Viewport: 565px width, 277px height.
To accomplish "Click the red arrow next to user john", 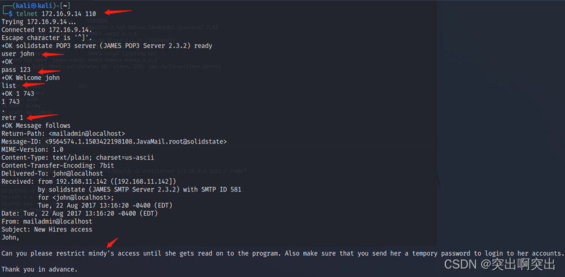I will coord(50,55).
